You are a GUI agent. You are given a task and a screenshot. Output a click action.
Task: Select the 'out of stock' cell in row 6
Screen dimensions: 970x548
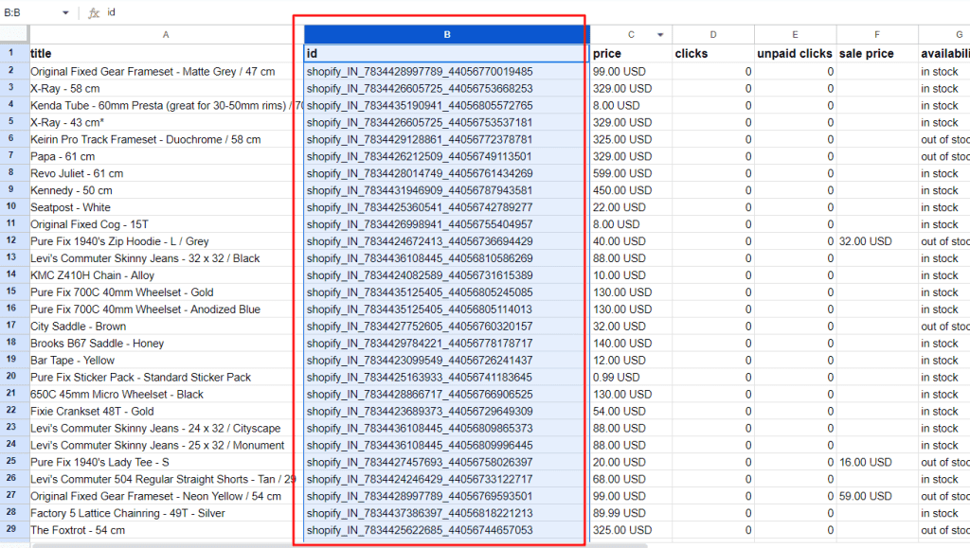[x=945, y=139]
